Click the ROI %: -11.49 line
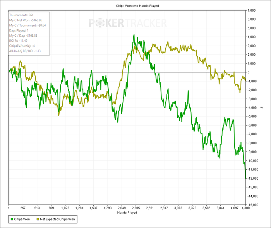The image size is (271, 228). tap(18, 41)
